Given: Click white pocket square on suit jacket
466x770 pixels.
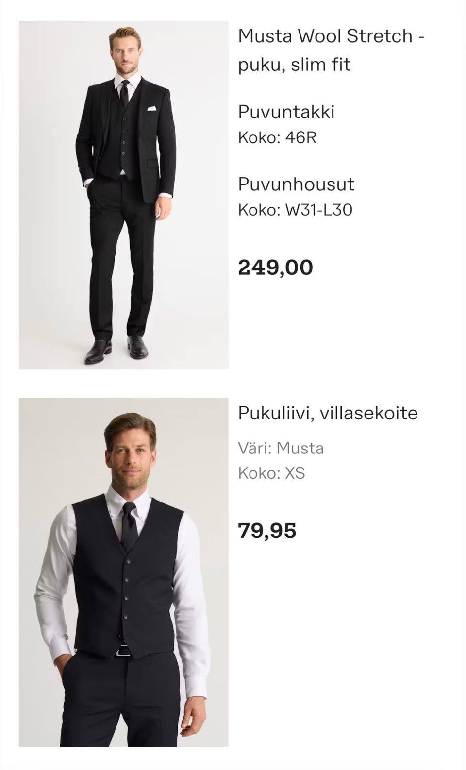Looking at the screenshot, I should (152, 108).
